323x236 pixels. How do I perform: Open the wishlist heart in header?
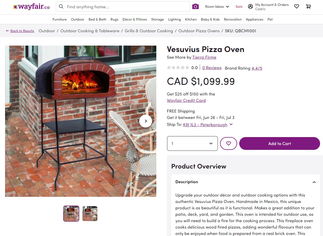297,7
